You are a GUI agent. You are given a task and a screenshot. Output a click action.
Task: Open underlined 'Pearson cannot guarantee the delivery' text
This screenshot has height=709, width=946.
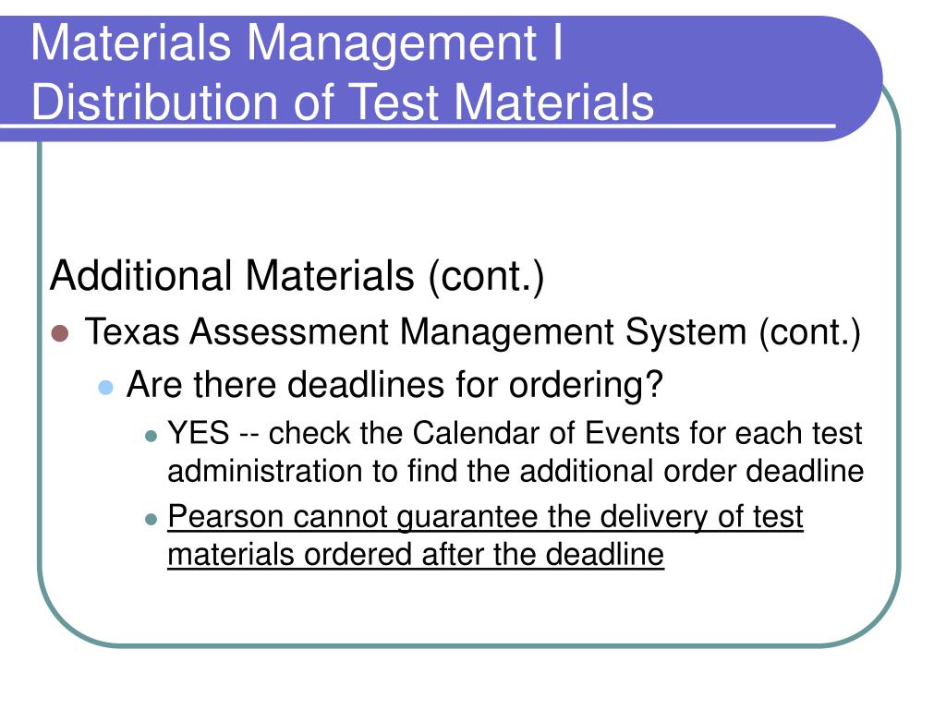[486, 517]
